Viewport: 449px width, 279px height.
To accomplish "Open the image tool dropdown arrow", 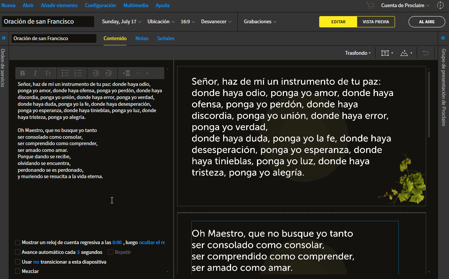I will [411, 53].
